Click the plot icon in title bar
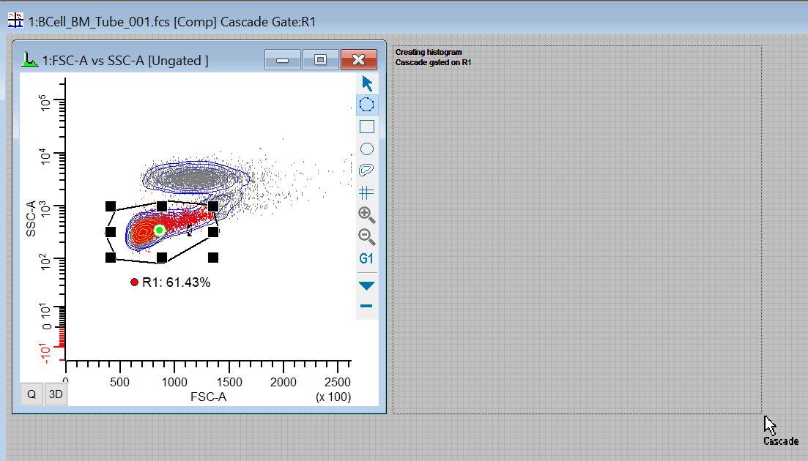808x461 pixels. pyautogui.click(x=30, y=60)
